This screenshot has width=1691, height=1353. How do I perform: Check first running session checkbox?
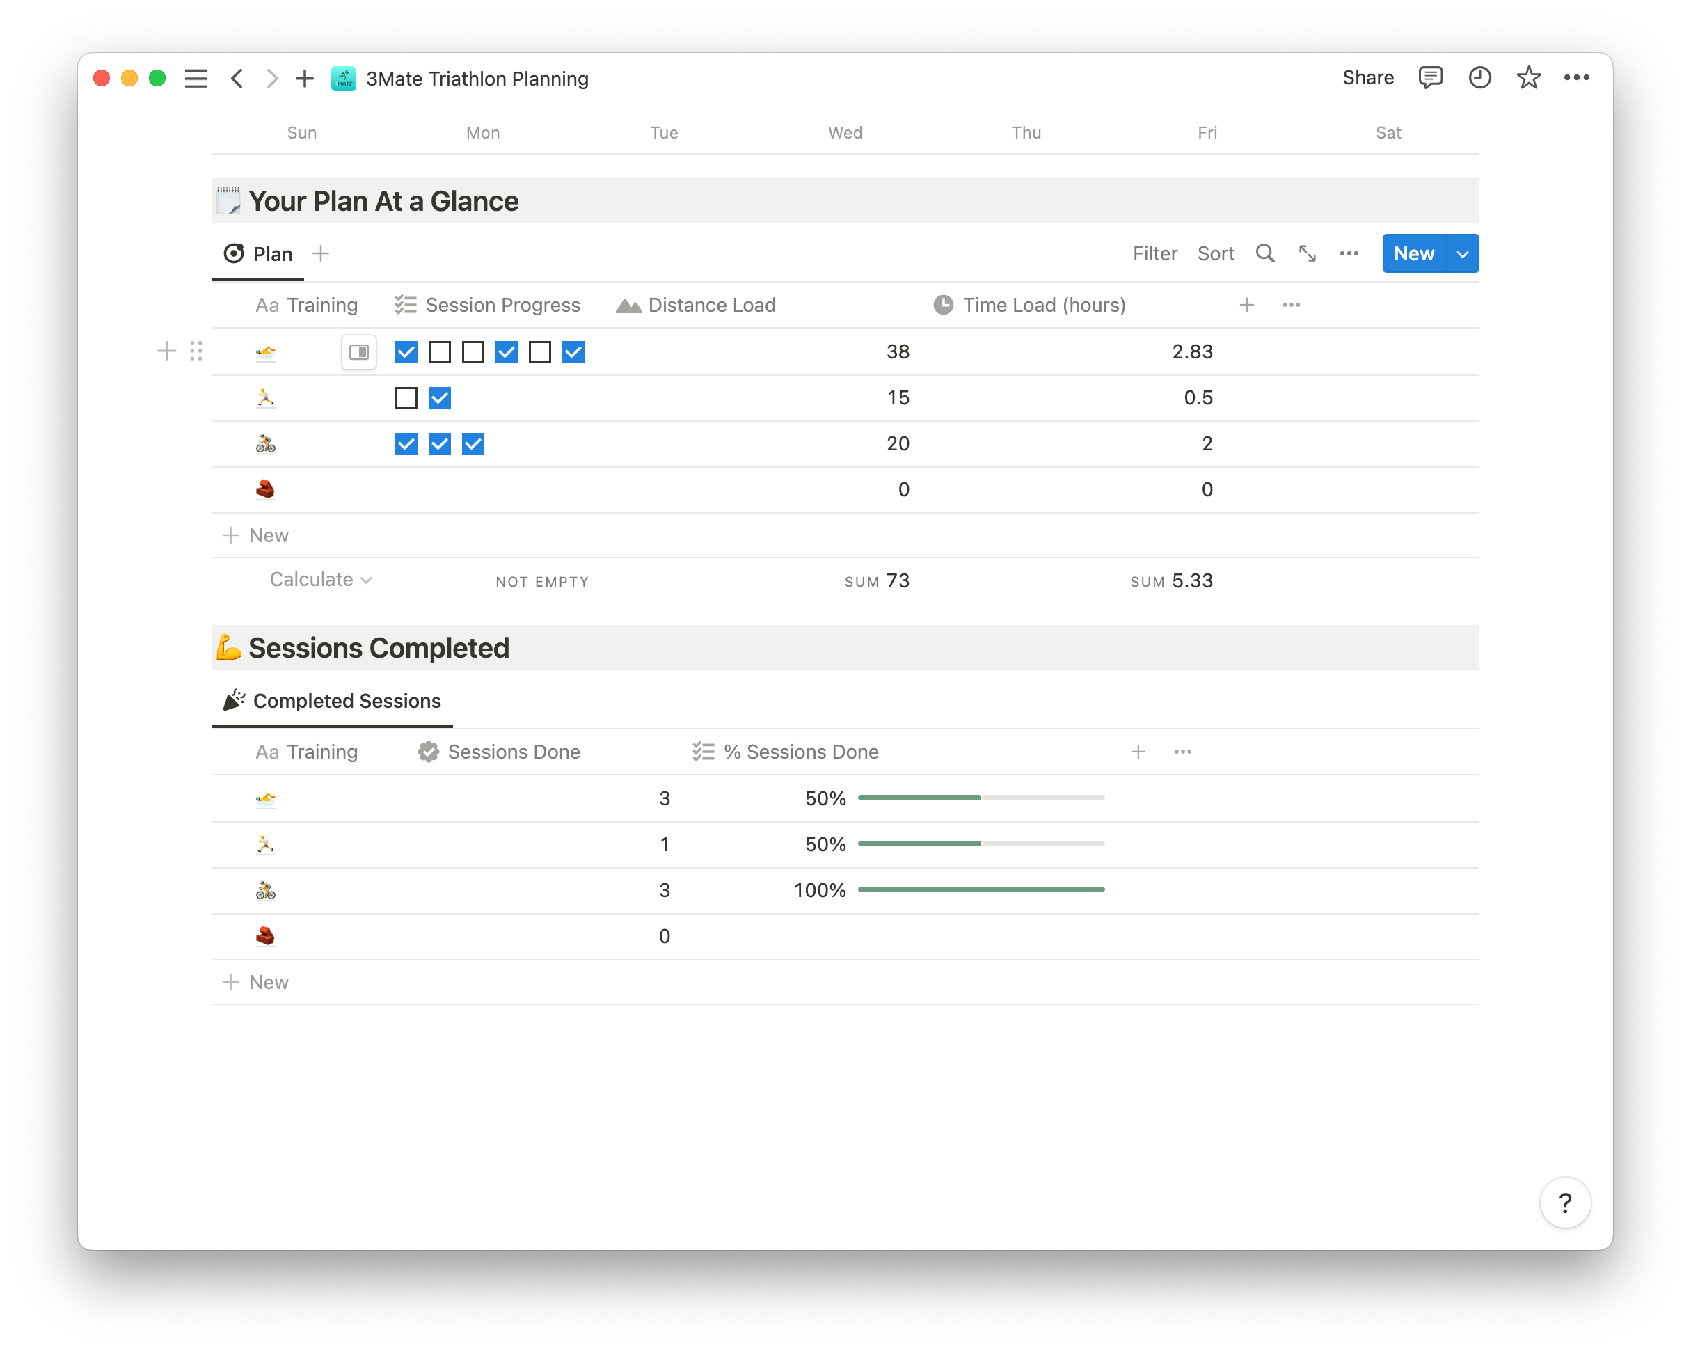406,397
